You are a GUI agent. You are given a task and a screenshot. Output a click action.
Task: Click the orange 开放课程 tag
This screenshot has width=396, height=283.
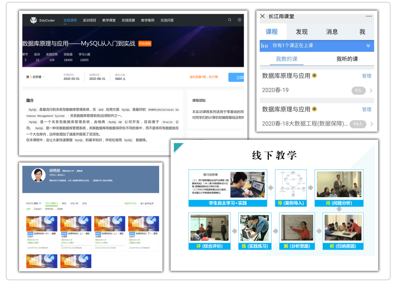(145, 44)
